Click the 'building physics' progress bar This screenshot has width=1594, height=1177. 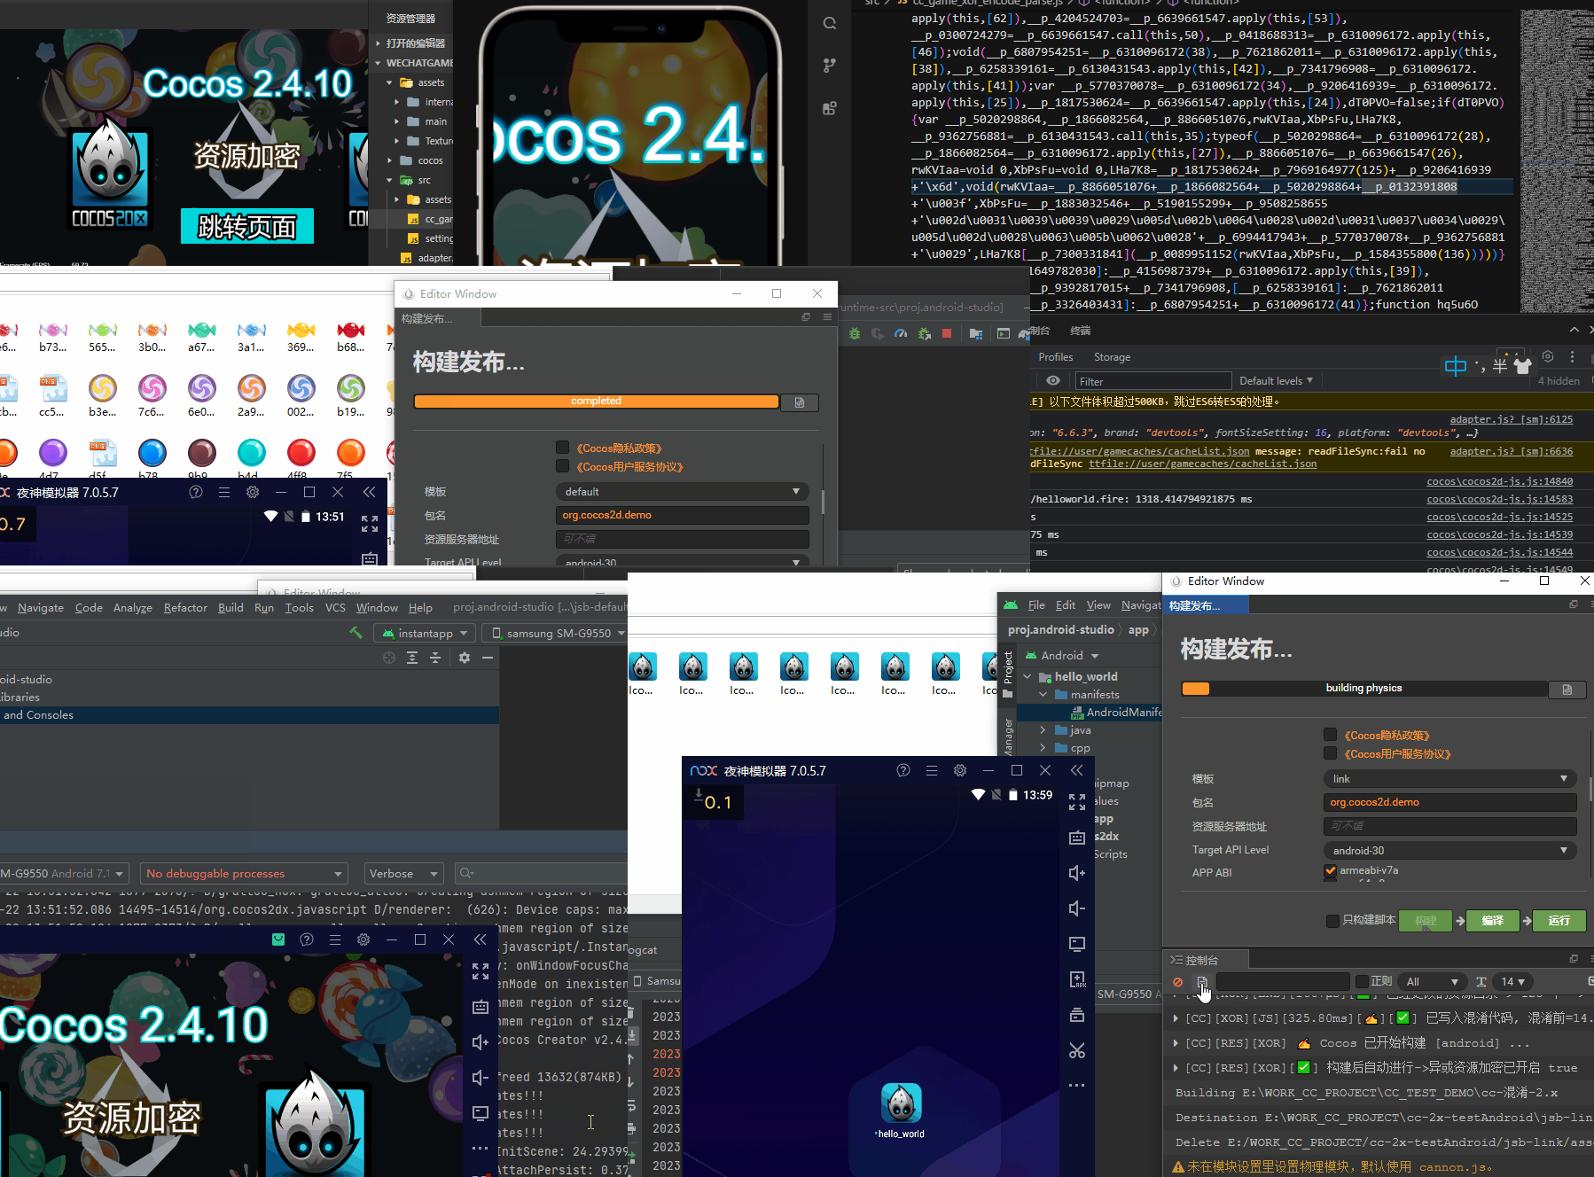click(x=1363, y=688)
